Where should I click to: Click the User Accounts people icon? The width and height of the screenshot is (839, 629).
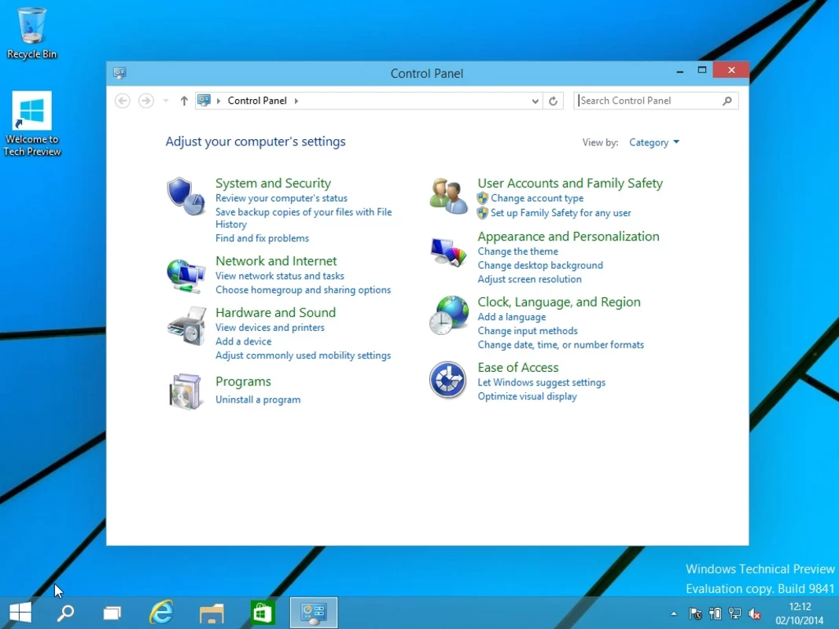(x=448, y=196)
